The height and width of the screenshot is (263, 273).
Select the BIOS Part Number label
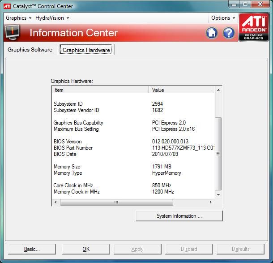(73, 148)
